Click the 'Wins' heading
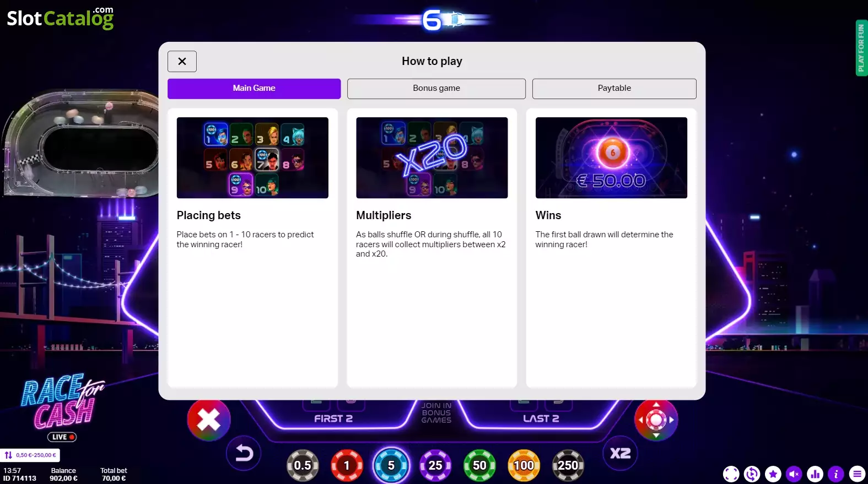 pyautogui.click(x=548, y=215)
